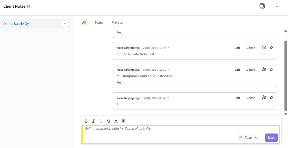The height and width of the screenshot is (148, 288).
Task: Pin the note dated 30/04/2025
Action: point(272,97)
